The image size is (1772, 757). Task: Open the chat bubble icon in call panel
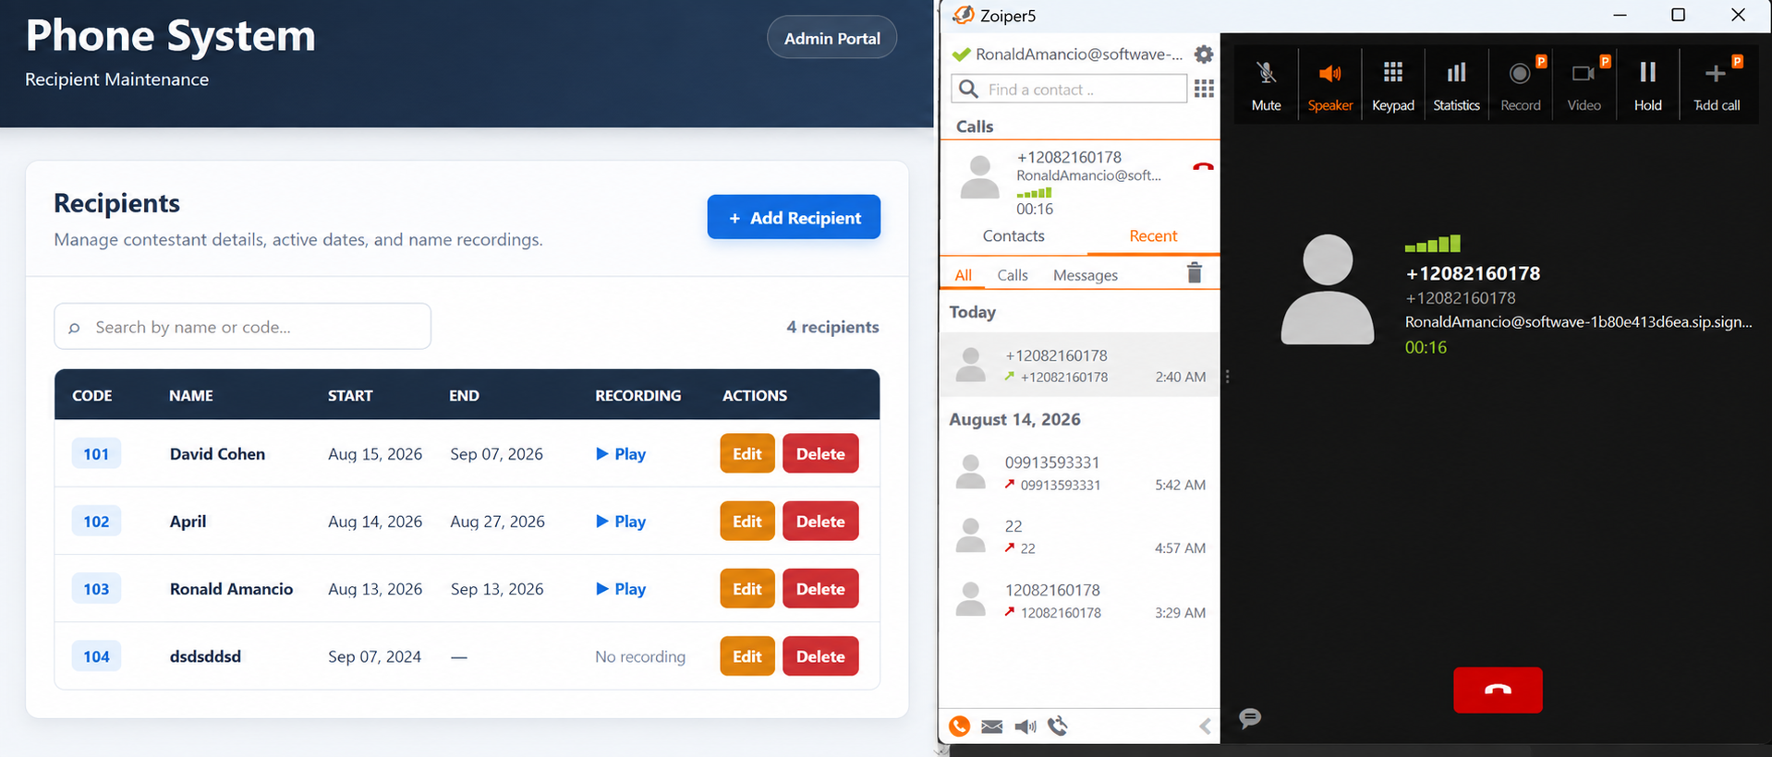[1250, 717]
